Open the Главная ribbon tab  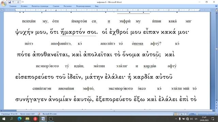click(x=13, y=6)
